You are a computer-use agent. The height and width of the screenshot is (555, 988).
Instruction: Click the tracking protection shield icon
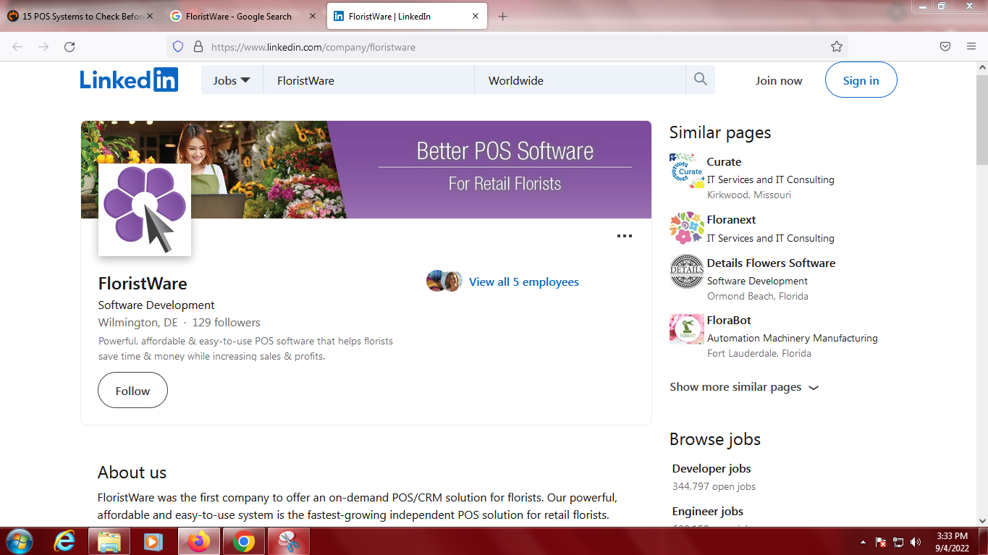[x=178, y=46]
